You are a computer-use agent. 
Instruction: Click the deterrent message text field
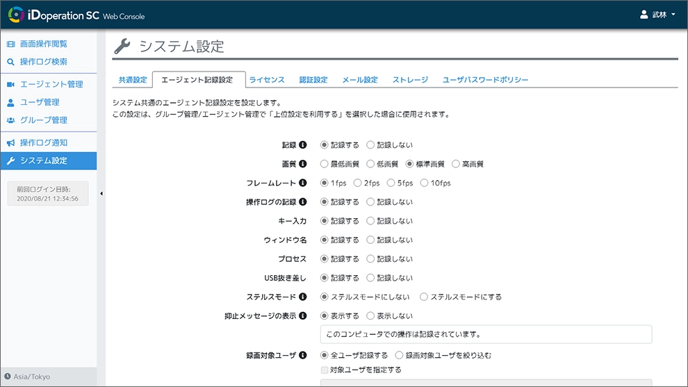(486, 334)
